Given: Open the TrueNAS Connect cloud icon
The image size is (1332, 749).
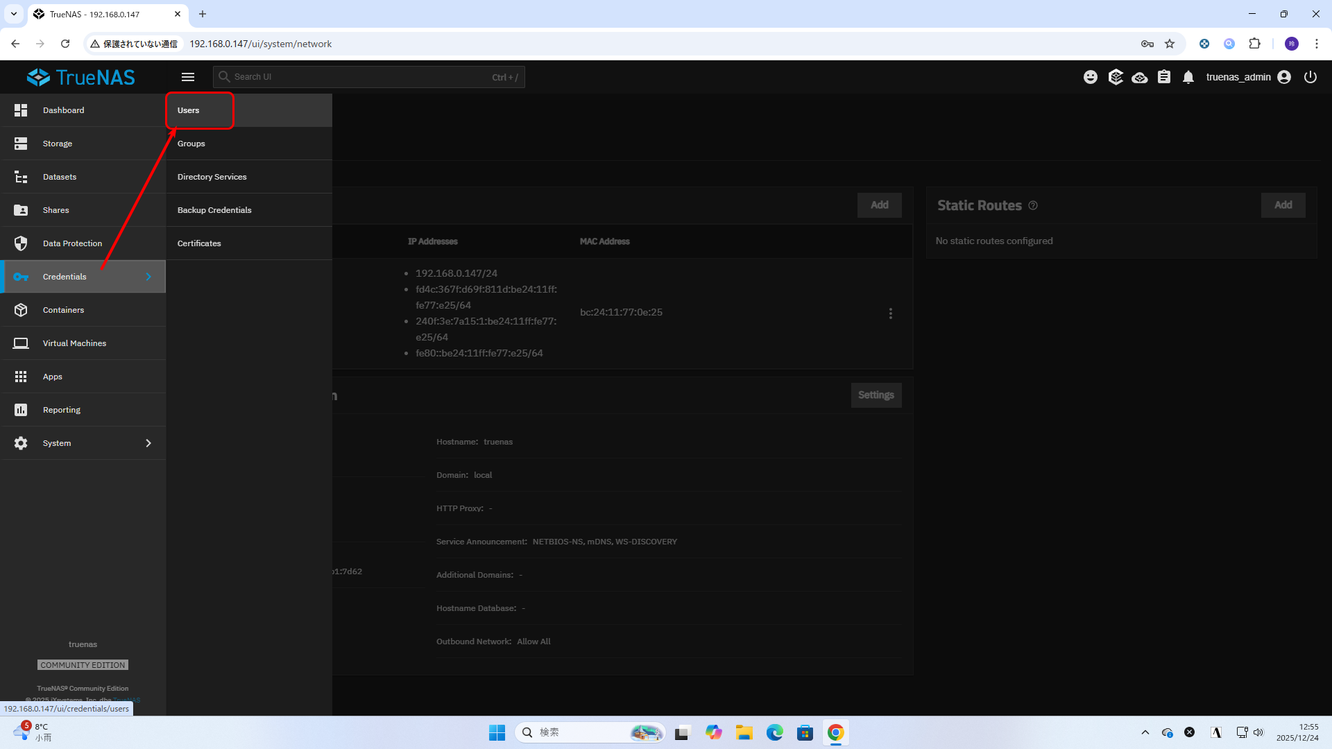Looking at the screenshot, I should pyautogui.click(x=1140, y=77).
